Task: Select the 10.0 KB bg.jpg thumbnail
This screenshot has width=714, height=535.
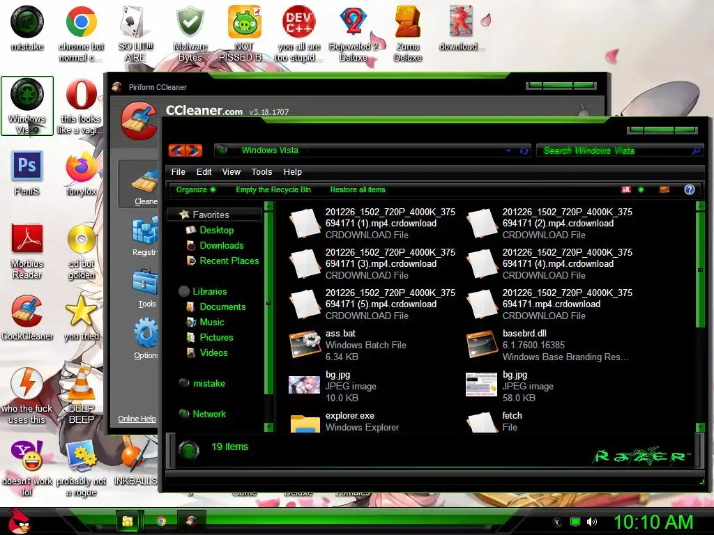Action: [304, 385]
